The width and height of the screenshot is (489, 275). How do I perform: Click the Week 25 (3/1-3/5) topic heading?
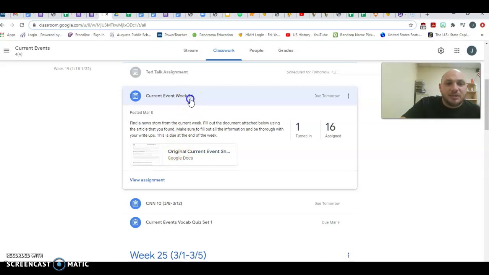click(168, 255)
